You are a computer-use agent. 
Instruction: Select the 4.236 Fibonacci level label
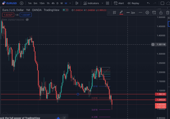(x=94, y=117)
